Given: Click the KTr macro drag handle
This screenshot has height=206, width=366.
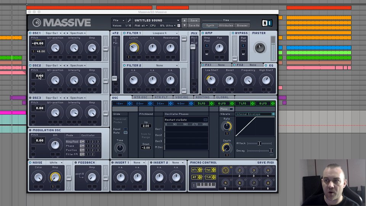Looking at the screenshot, I should point(200,170).
